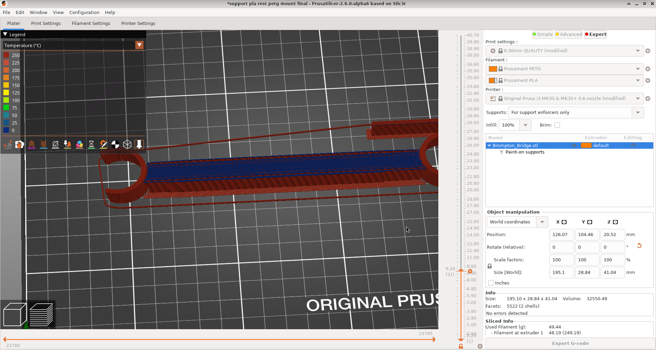The width and height of the screenshot is (656, 350).
Task: Enable the Brim checkbox
Action: 557,125
